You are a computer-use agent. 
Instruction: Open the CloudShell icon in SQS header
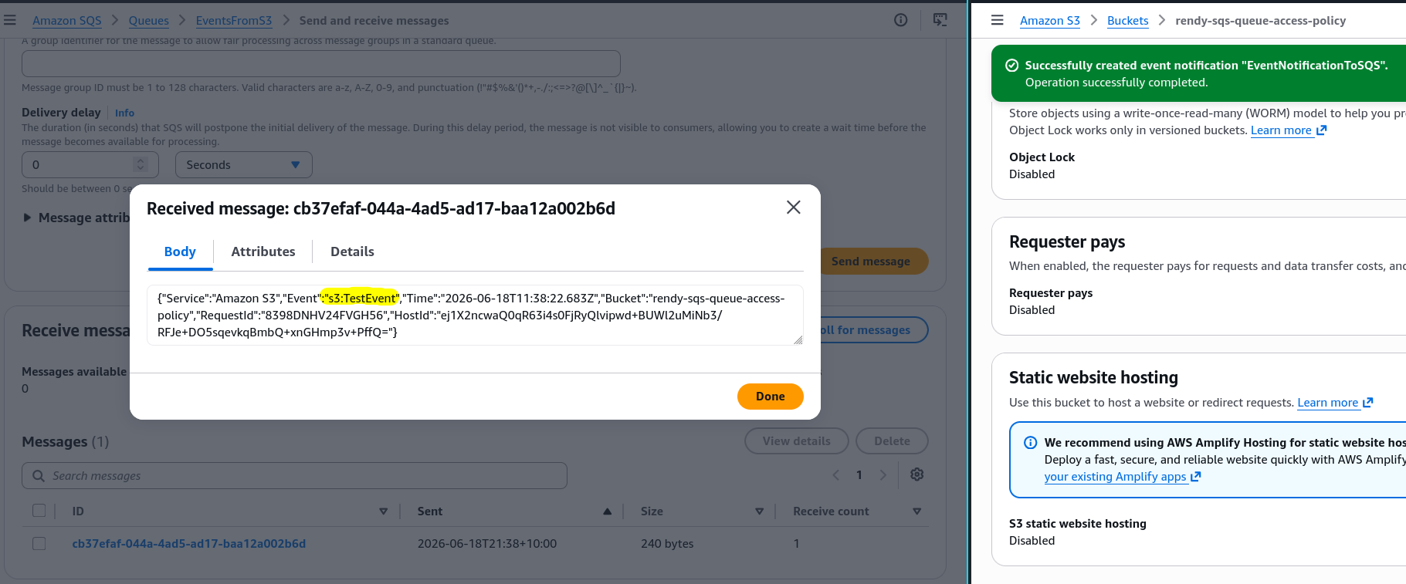[x=940, y=20]
